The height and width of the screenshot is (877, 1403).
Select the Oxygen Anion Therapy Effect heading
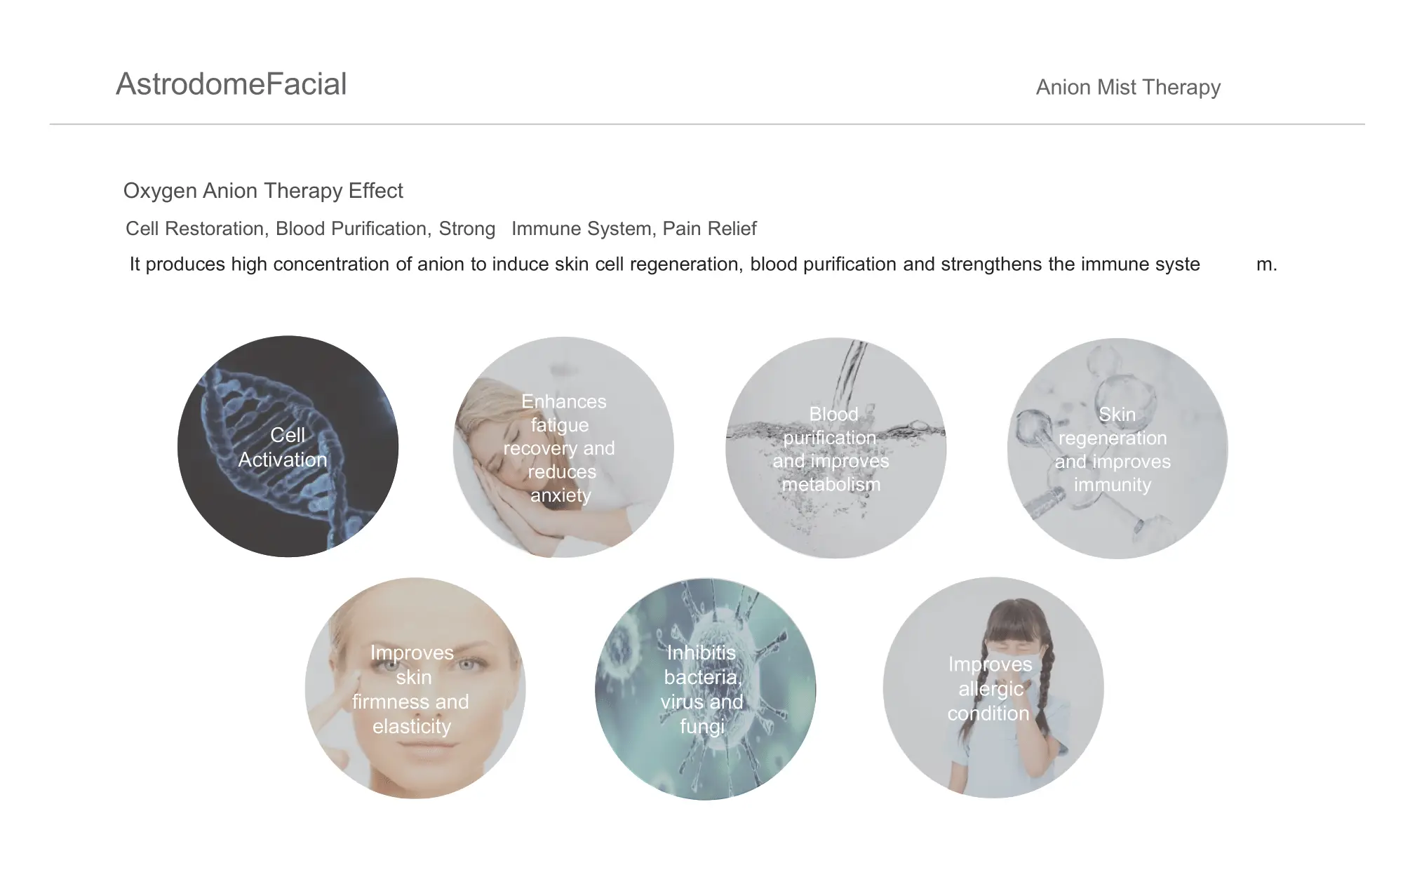tap(263, 191)
